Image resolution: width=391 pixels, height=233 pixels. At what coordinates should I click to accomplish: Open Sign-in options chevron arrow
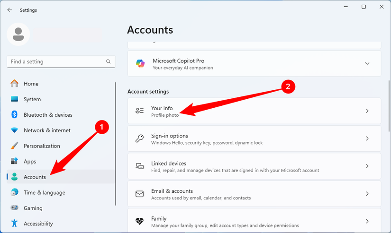(367, 138)
